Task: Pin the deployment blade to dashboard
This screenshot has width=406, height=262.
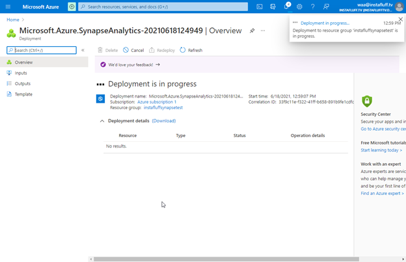Action: [252, 31]
